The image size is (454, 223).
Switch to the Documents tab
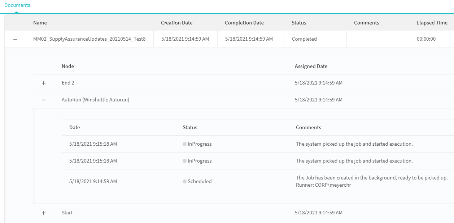[17, 5]
